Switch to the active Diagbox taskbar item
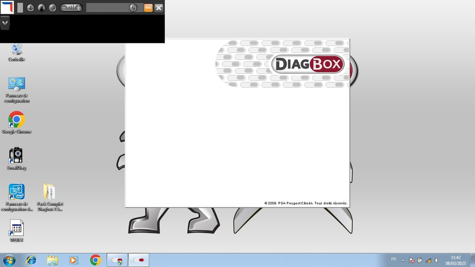475x267 pixels. coord(139,260)
